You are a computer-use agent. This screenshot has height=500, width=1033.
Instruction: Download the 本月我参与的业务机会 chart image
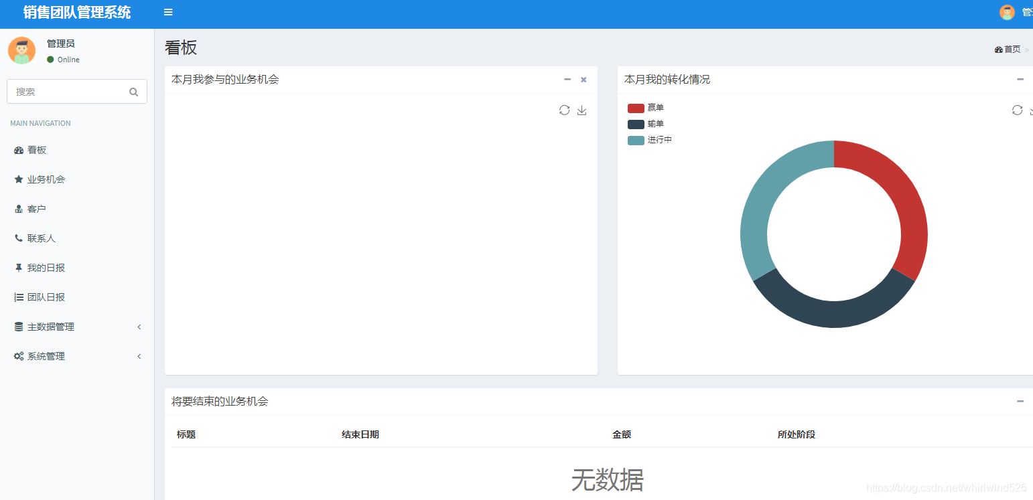tap(581, 110)
